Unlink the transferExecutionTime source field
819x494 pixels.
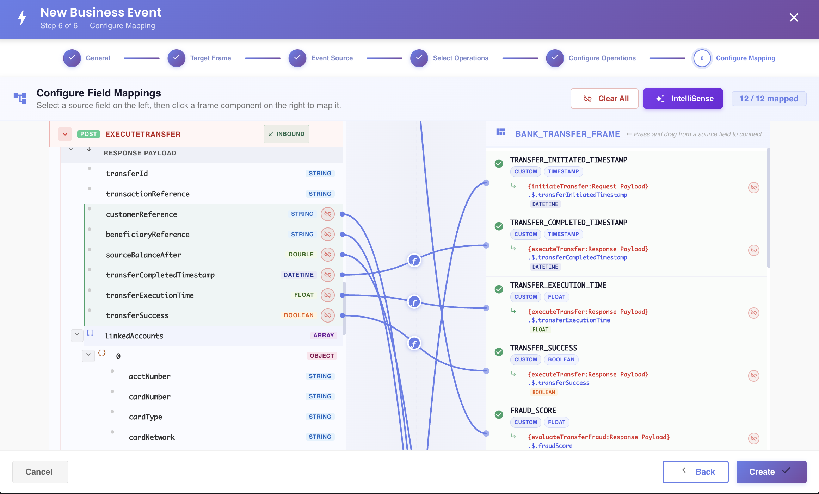[327, 295]
